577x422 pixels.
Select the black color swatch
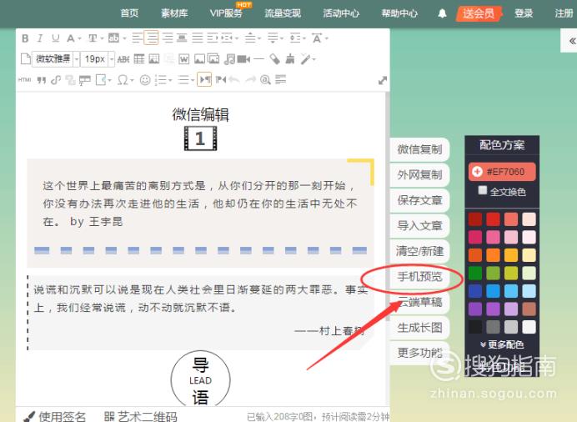pyautogui.click(x=475, y=327)
